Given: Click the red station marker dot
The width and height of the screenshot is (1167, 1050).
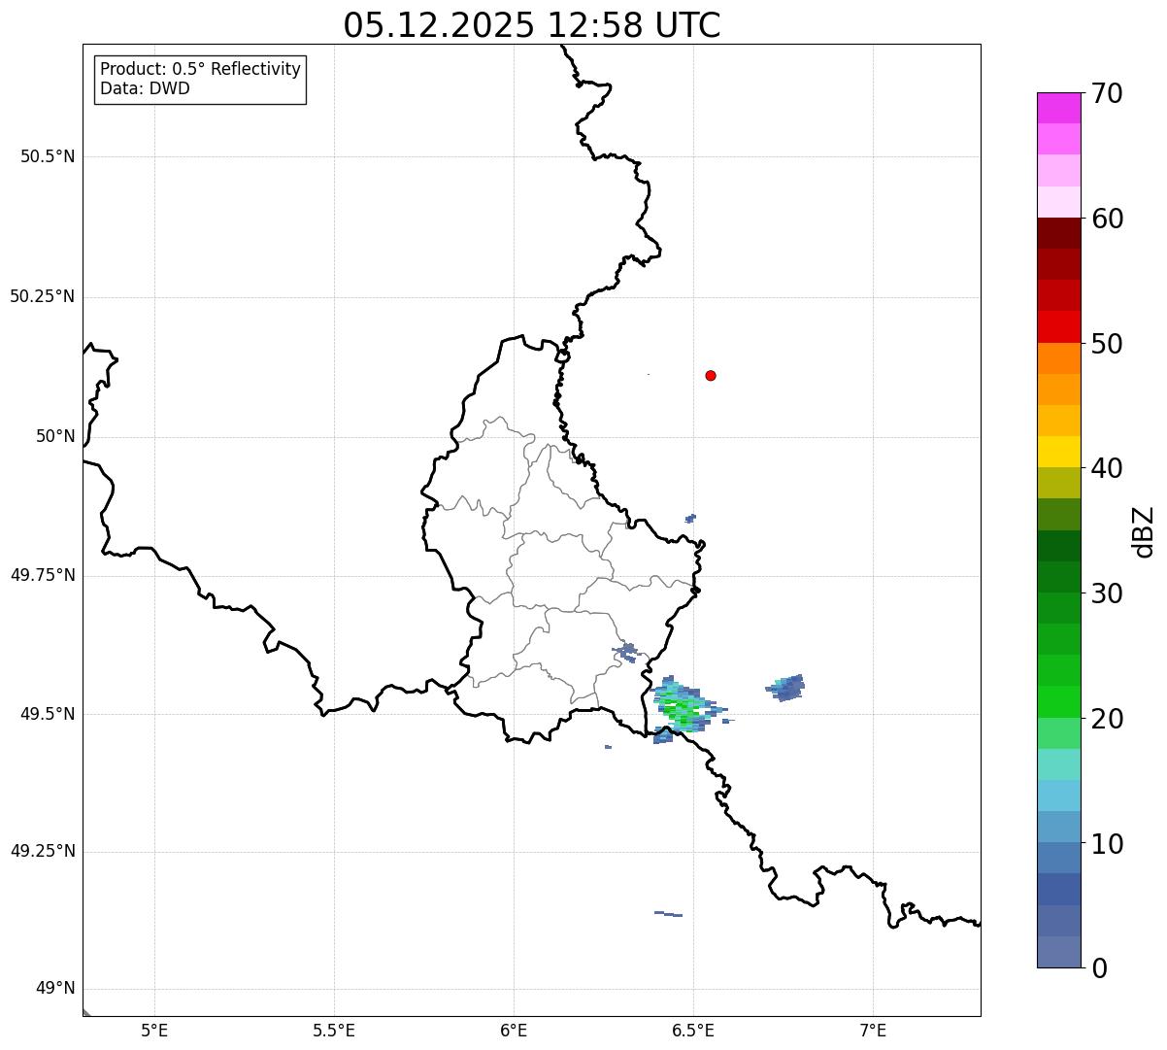Looking at the screenshot, I should pos(711,376).
